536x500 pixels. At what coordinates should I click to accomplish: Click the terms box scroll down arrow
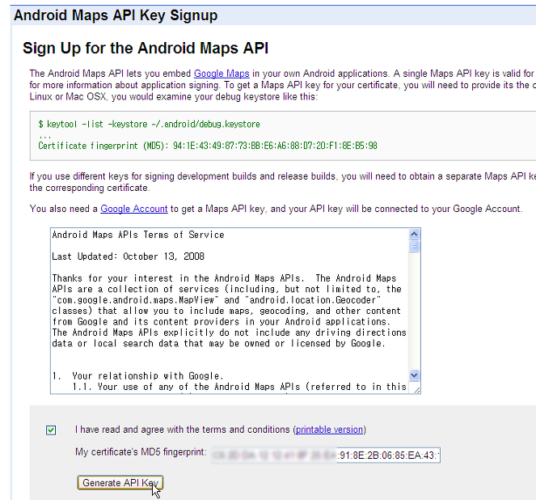pos(414,375)
